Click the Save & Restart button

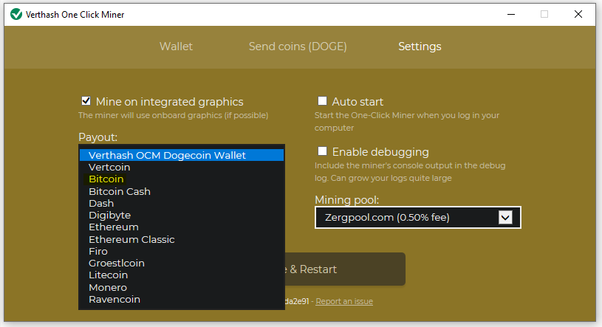pyautogui.click(x=345, y=269)
